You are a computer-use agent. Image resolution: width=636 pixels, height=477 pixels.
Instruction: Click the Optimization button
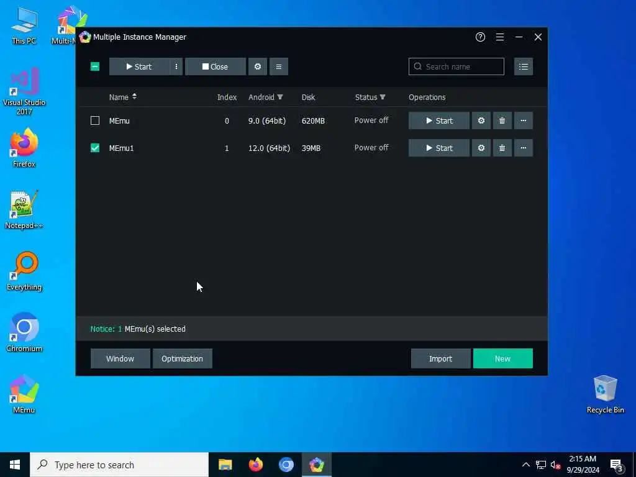point(182,358)
